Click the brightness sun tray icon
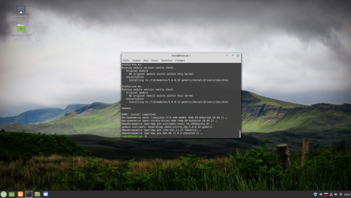Image resolution: width=351 pixels, height=198 pixels. (x=341, y=194)
